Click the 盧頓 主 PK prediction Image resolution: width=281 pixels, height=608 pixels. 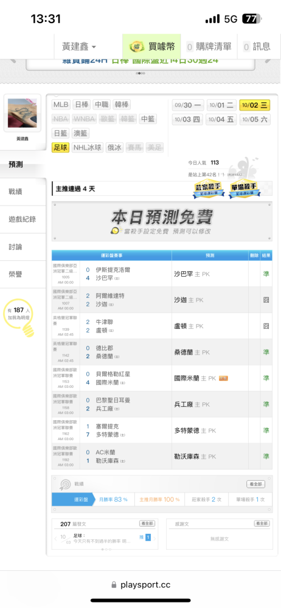pyautogui.click(x=189, y=326)
